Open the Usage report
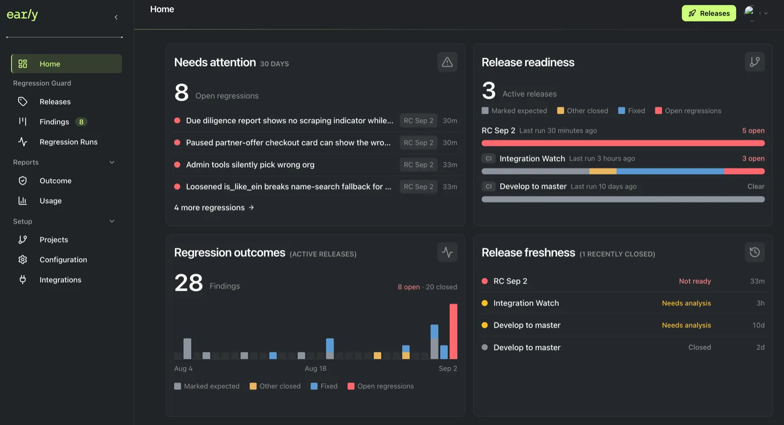The height and width of the screenshot is (425, 784). [x=67, y=201]
